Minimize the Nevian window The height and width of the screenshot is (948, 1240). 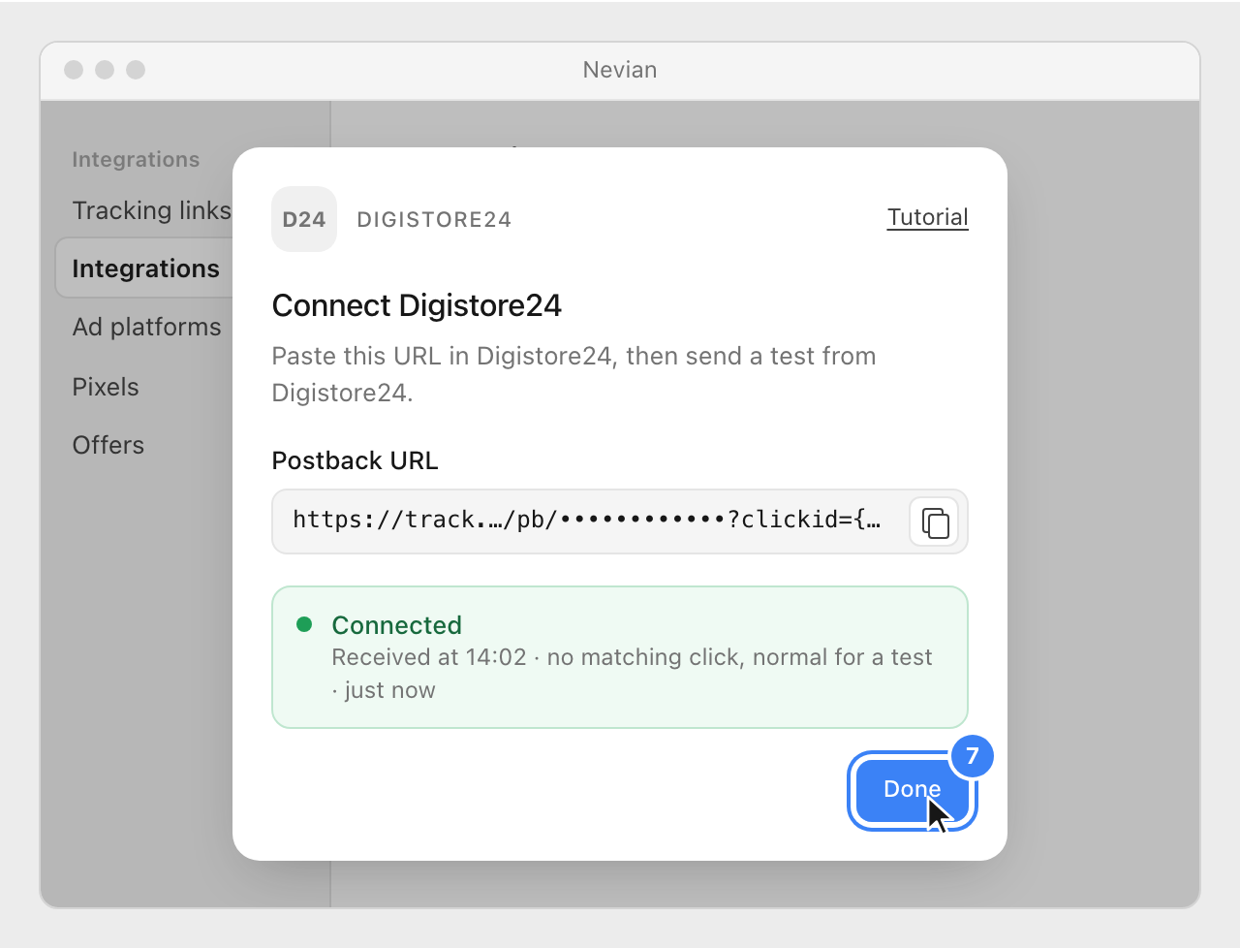tap(105, 70)
